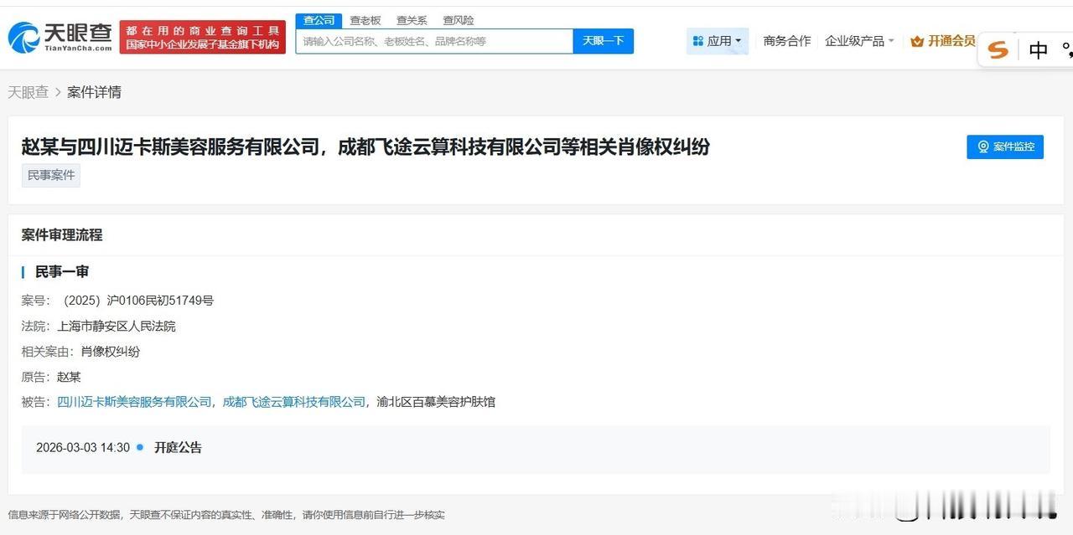The image size is (1073, 535).
Task: Click the blue grid icon beside 应用
Action: click(x=699, y=40)
